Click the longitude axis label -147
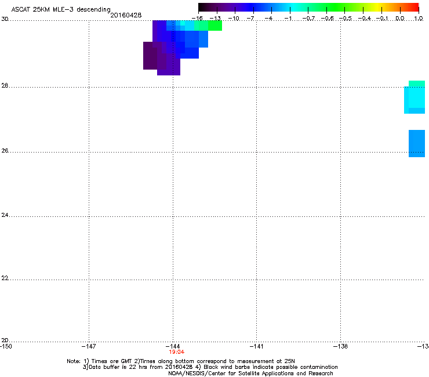Screen dimensions: 429x377 click(x=89, y=346)
